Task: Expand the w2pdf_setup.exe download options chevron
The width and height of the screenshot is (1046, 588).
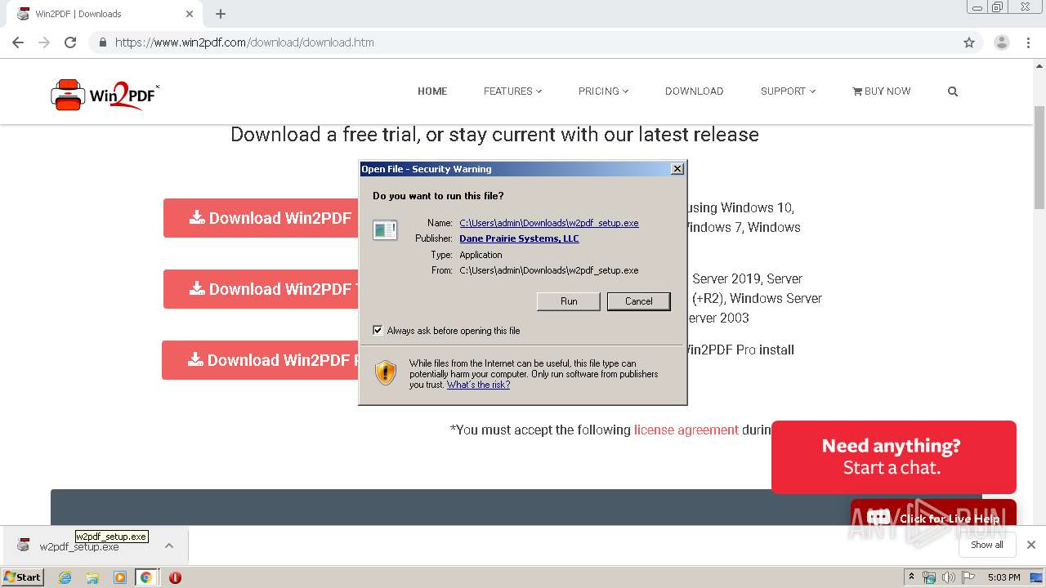Action: 169,546
